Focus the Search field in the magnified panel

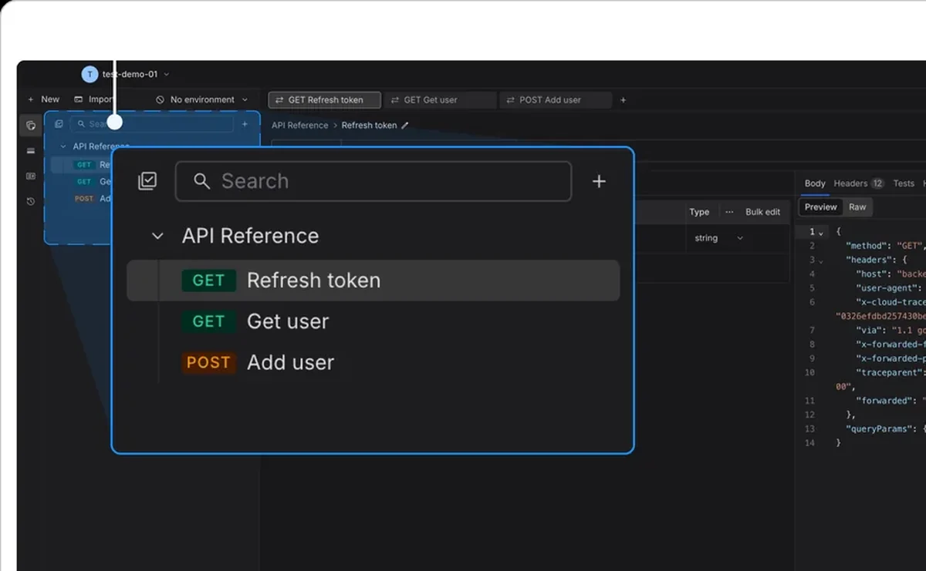[x=373, y=181]
